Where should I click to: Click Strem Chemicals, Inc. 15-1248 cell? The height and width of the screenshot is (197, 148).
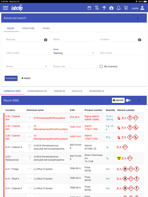94,158
